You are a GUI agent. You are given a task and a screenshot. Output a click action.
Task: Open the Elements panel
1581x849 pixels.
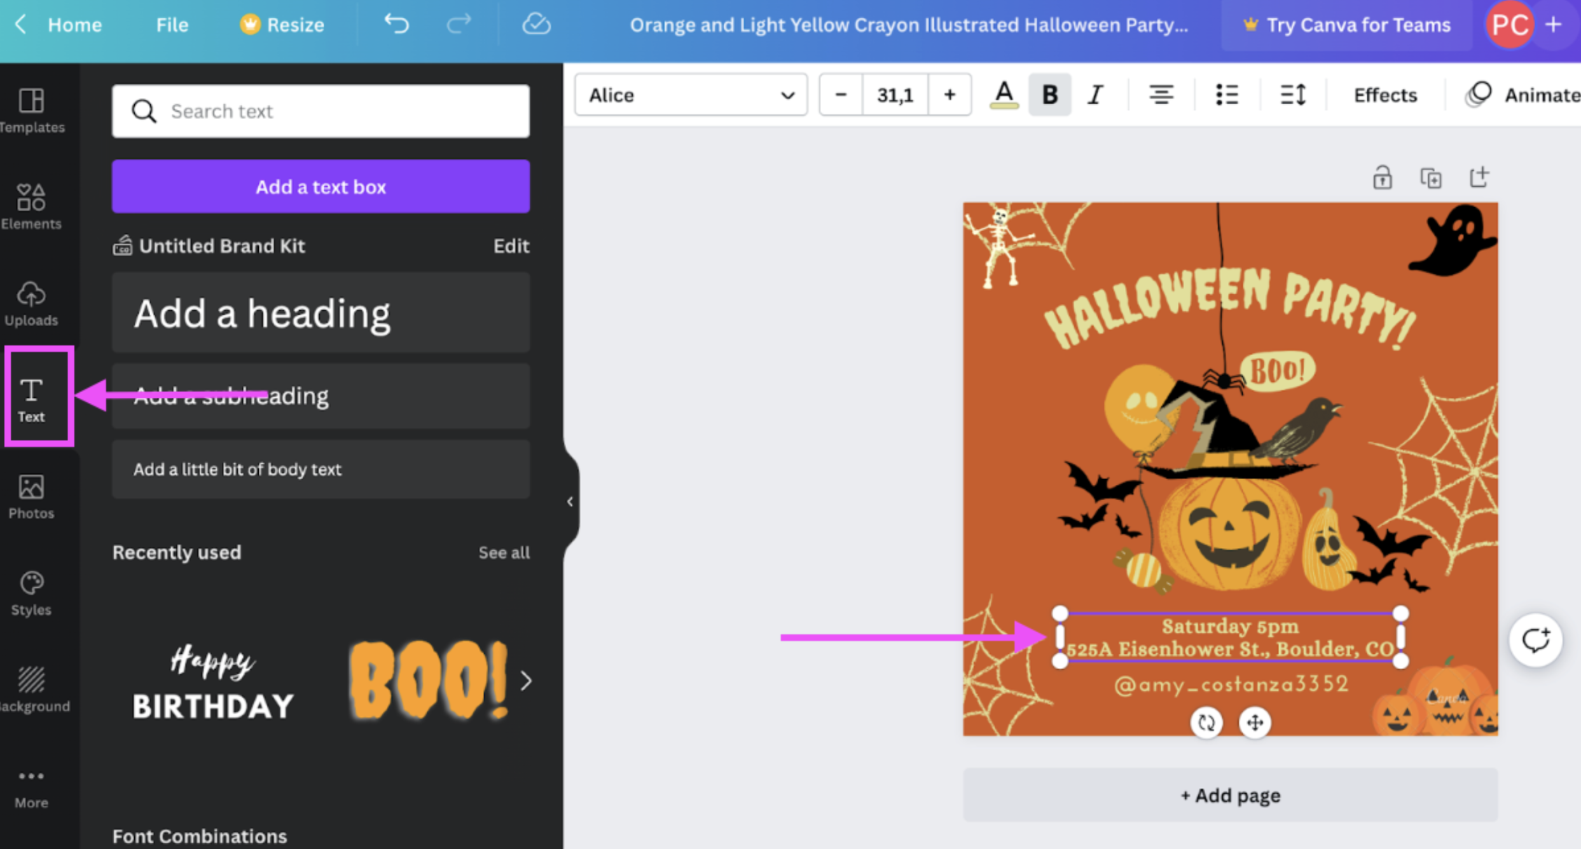(x=31, y=207)
